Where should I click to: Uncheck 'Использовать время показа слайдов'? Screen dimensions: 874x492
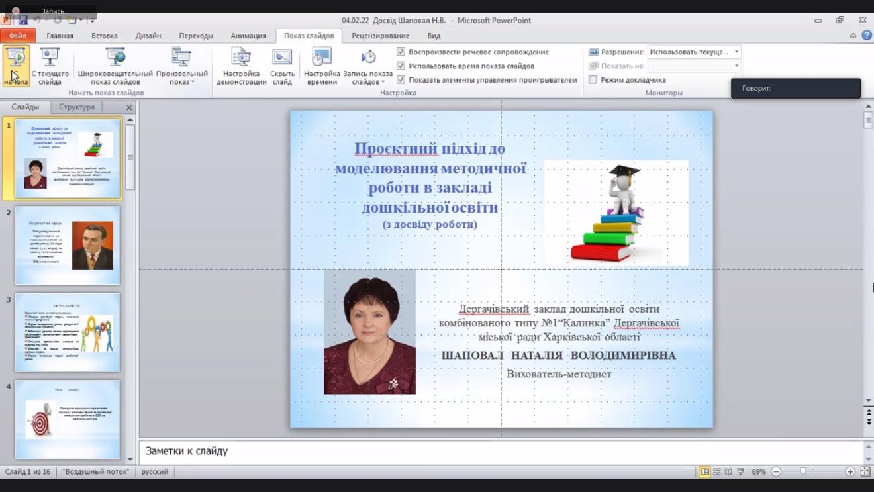point(401,66)
